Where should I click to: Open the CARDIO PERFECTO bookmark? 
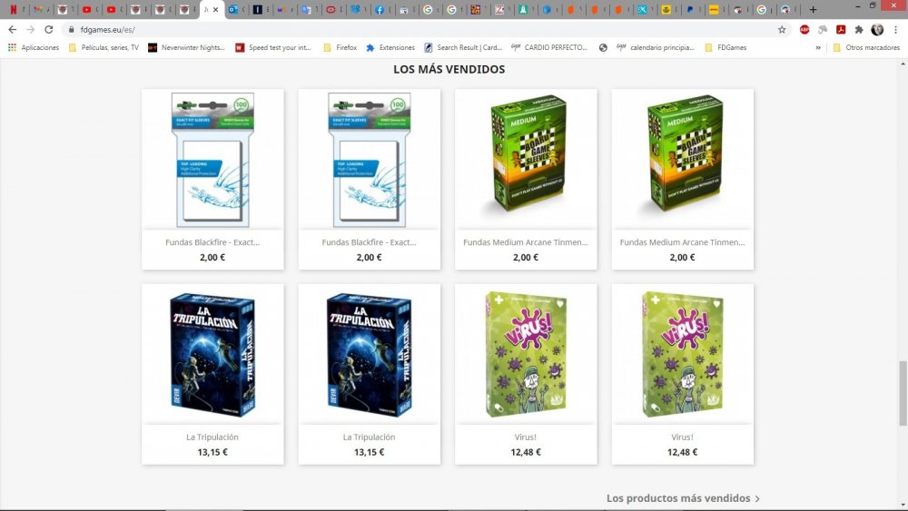[549, 47]
